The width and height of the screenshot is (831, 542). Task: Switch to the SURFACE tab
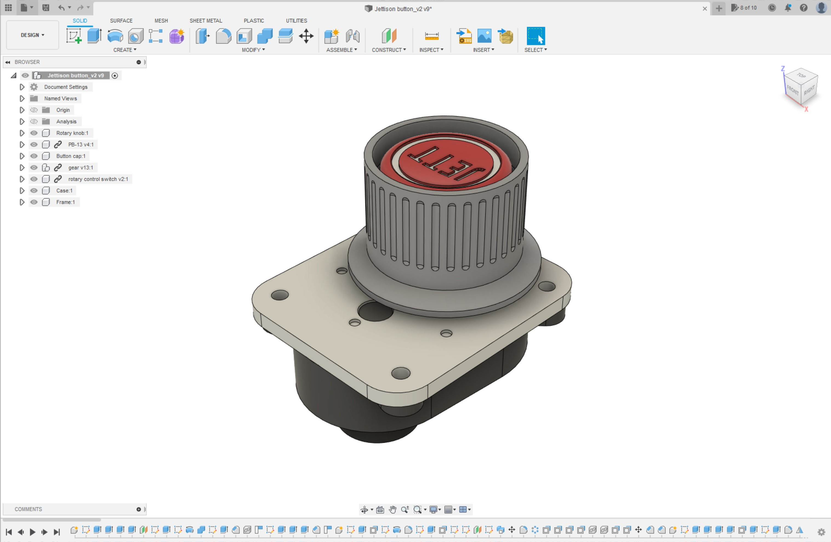coord(121,21)
